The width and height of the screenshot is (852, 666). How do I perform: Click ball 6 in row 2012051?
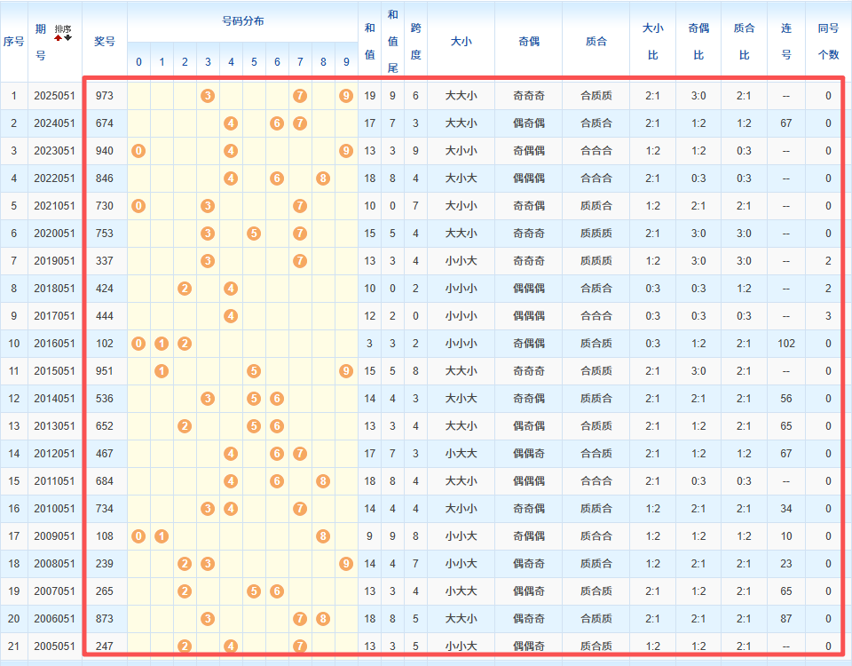[276, 453]
